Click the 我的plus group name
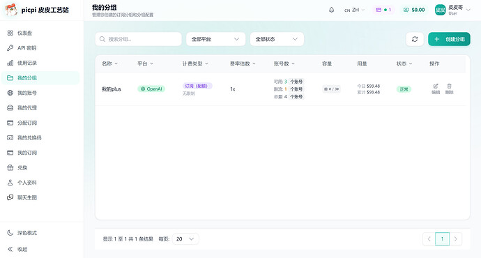The height and width of the screenshot is (258, 481). coord(112,89)
